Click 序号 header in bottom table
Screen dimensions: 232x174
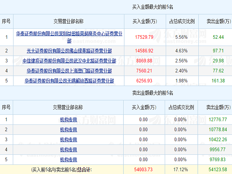(x=6, y=107)
